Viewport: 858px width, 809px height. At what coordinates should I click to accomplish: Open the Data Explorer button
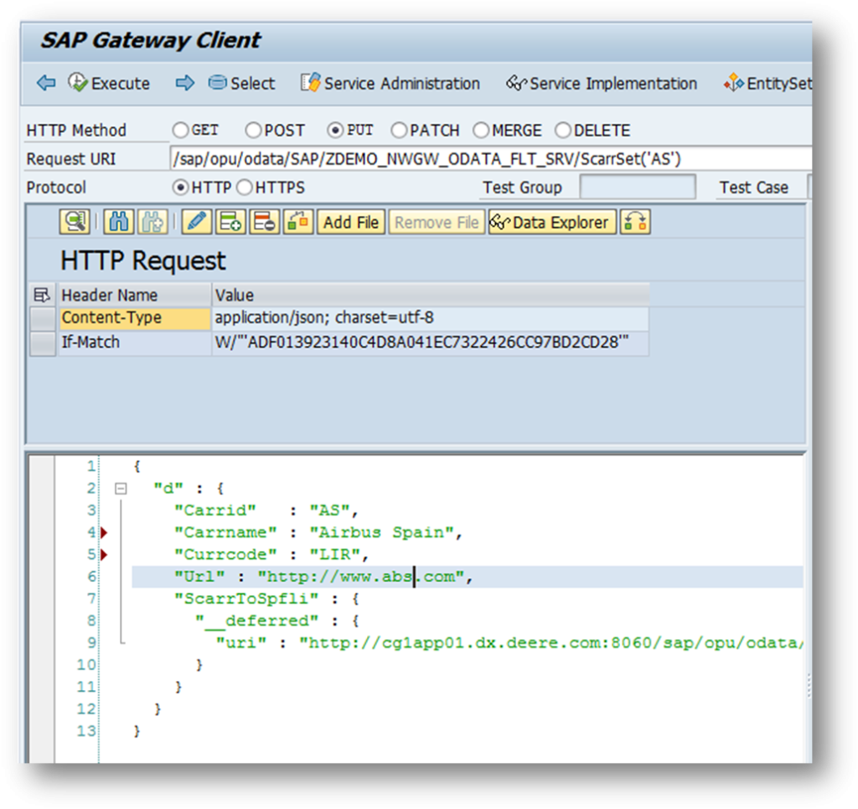tap(552, 222)
